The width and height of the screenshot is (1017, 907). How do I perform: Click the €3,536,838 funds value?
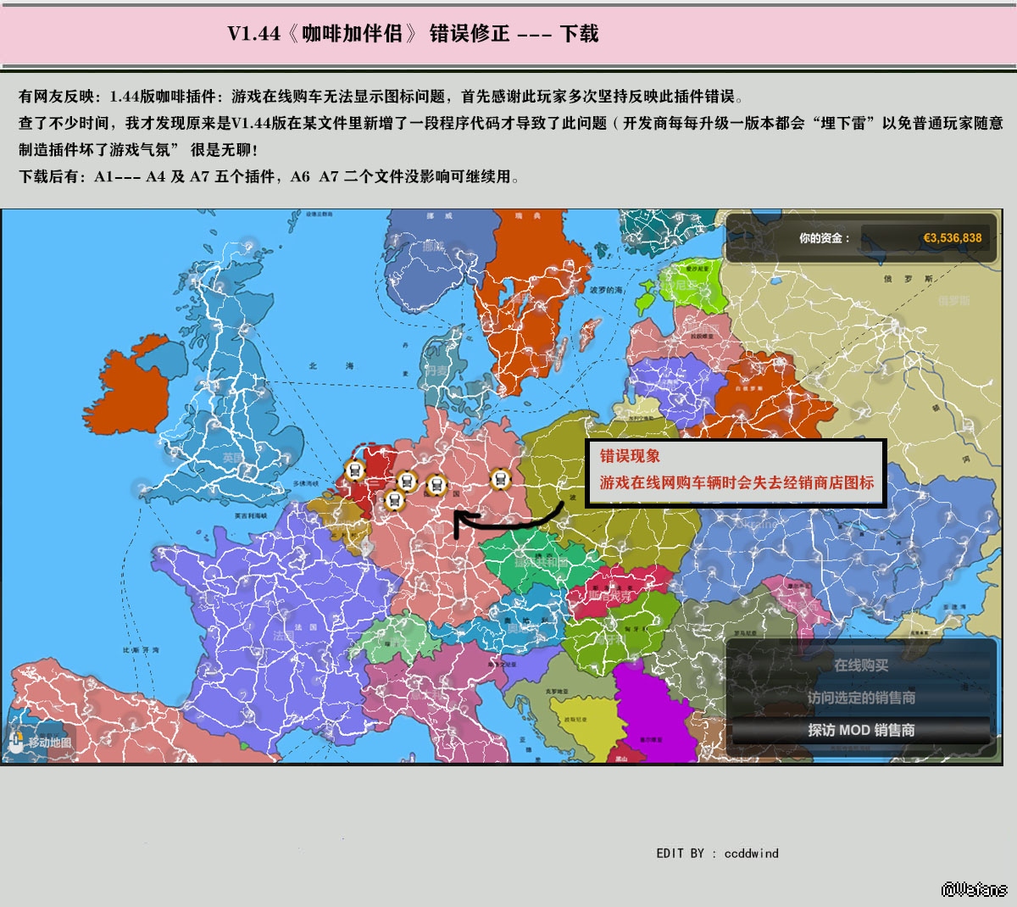tap(953, 238)
